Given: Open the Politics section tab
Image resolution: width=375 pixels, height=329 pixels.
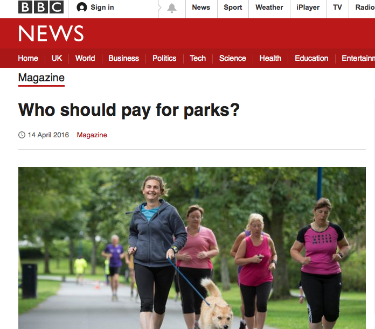Looking at the screenshot, I should (x=164, y=58).
